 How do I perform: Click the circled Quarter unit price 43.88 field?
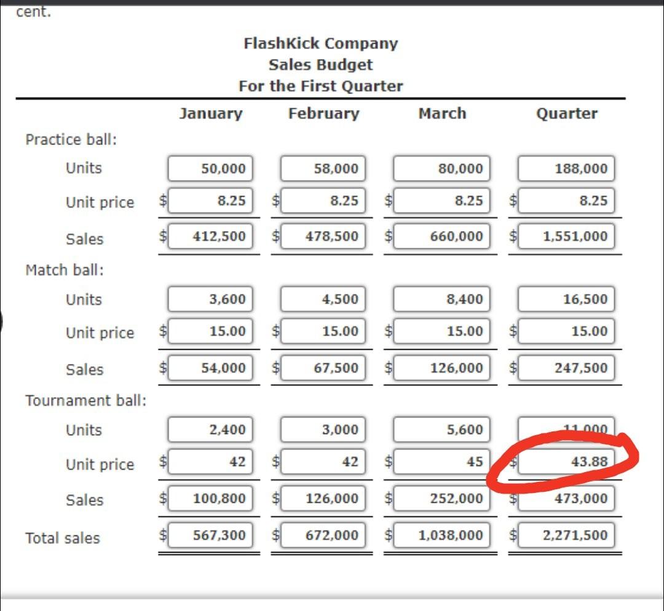point(566,462)
